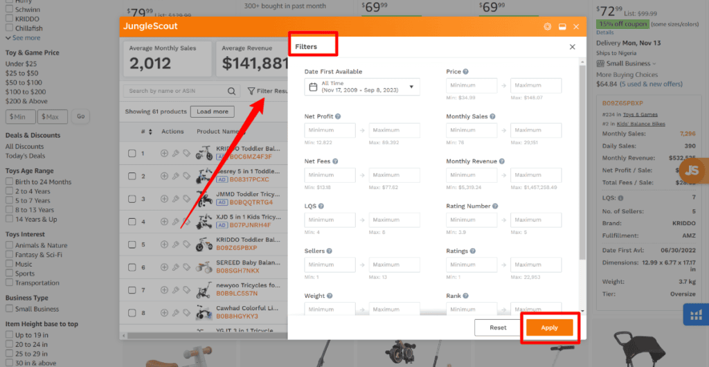Screen dimensions: 709x367
Task: Tick the KRIDDO brand checkbox
Action: pos(9,19)
